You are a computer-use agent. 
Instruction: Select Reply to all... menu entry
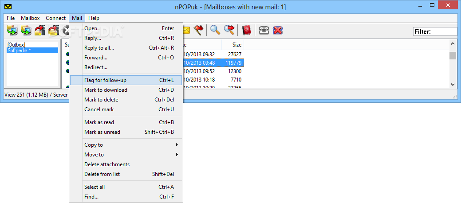(x=126, y=47)
